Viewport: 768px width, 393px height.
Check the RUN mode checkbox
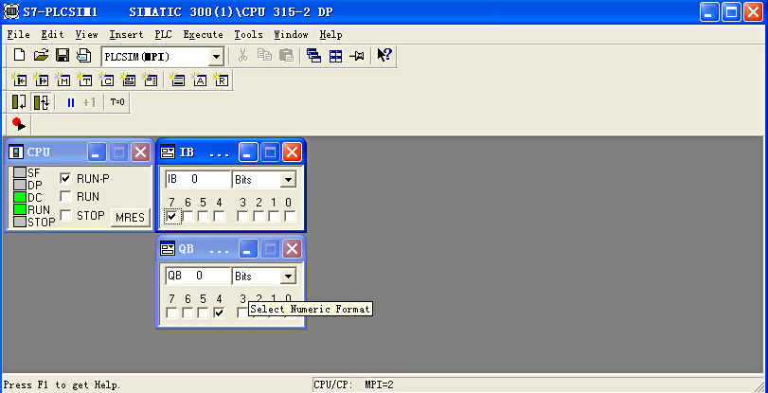pyautogui.click(x=65, y=197)
